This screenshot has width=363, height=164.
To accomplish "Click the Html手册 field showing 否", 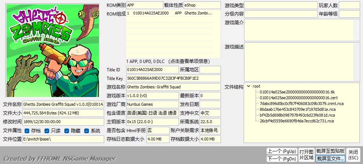I will click(x=158, y=130).
